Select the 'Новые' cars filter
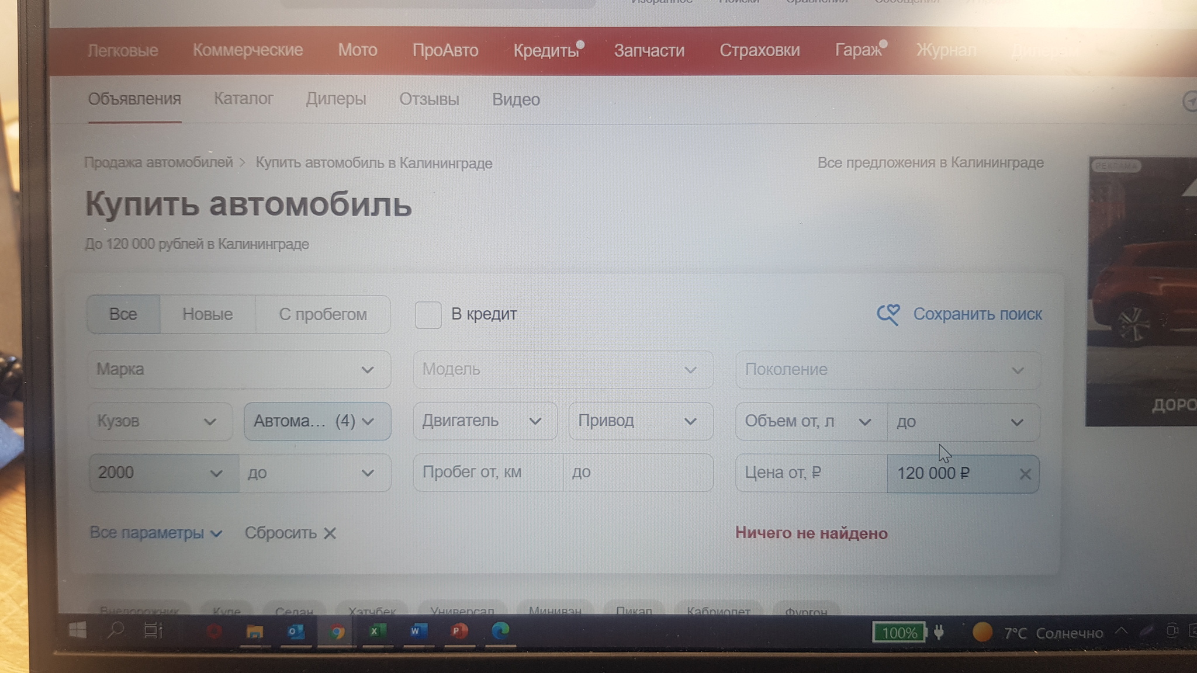The image size is (1197, 673). 207,314
